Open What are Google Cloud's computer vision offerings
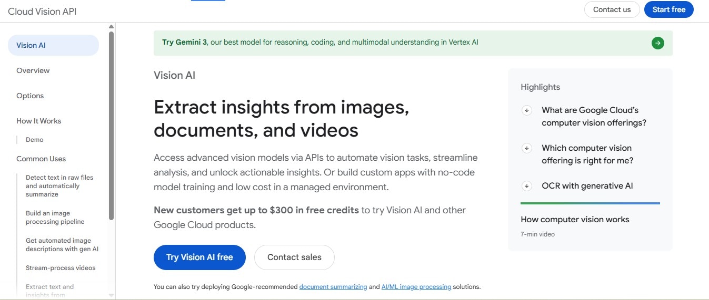This screenshot has height=300, width=709. point(594,117)
